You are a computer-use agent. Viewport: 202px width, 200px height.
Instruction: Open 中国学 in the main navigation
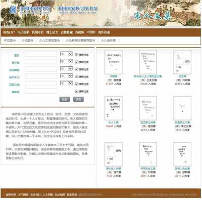pos(91,32)
